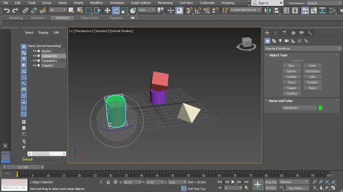Activate the Select and Rotate tool

[116, 10]
